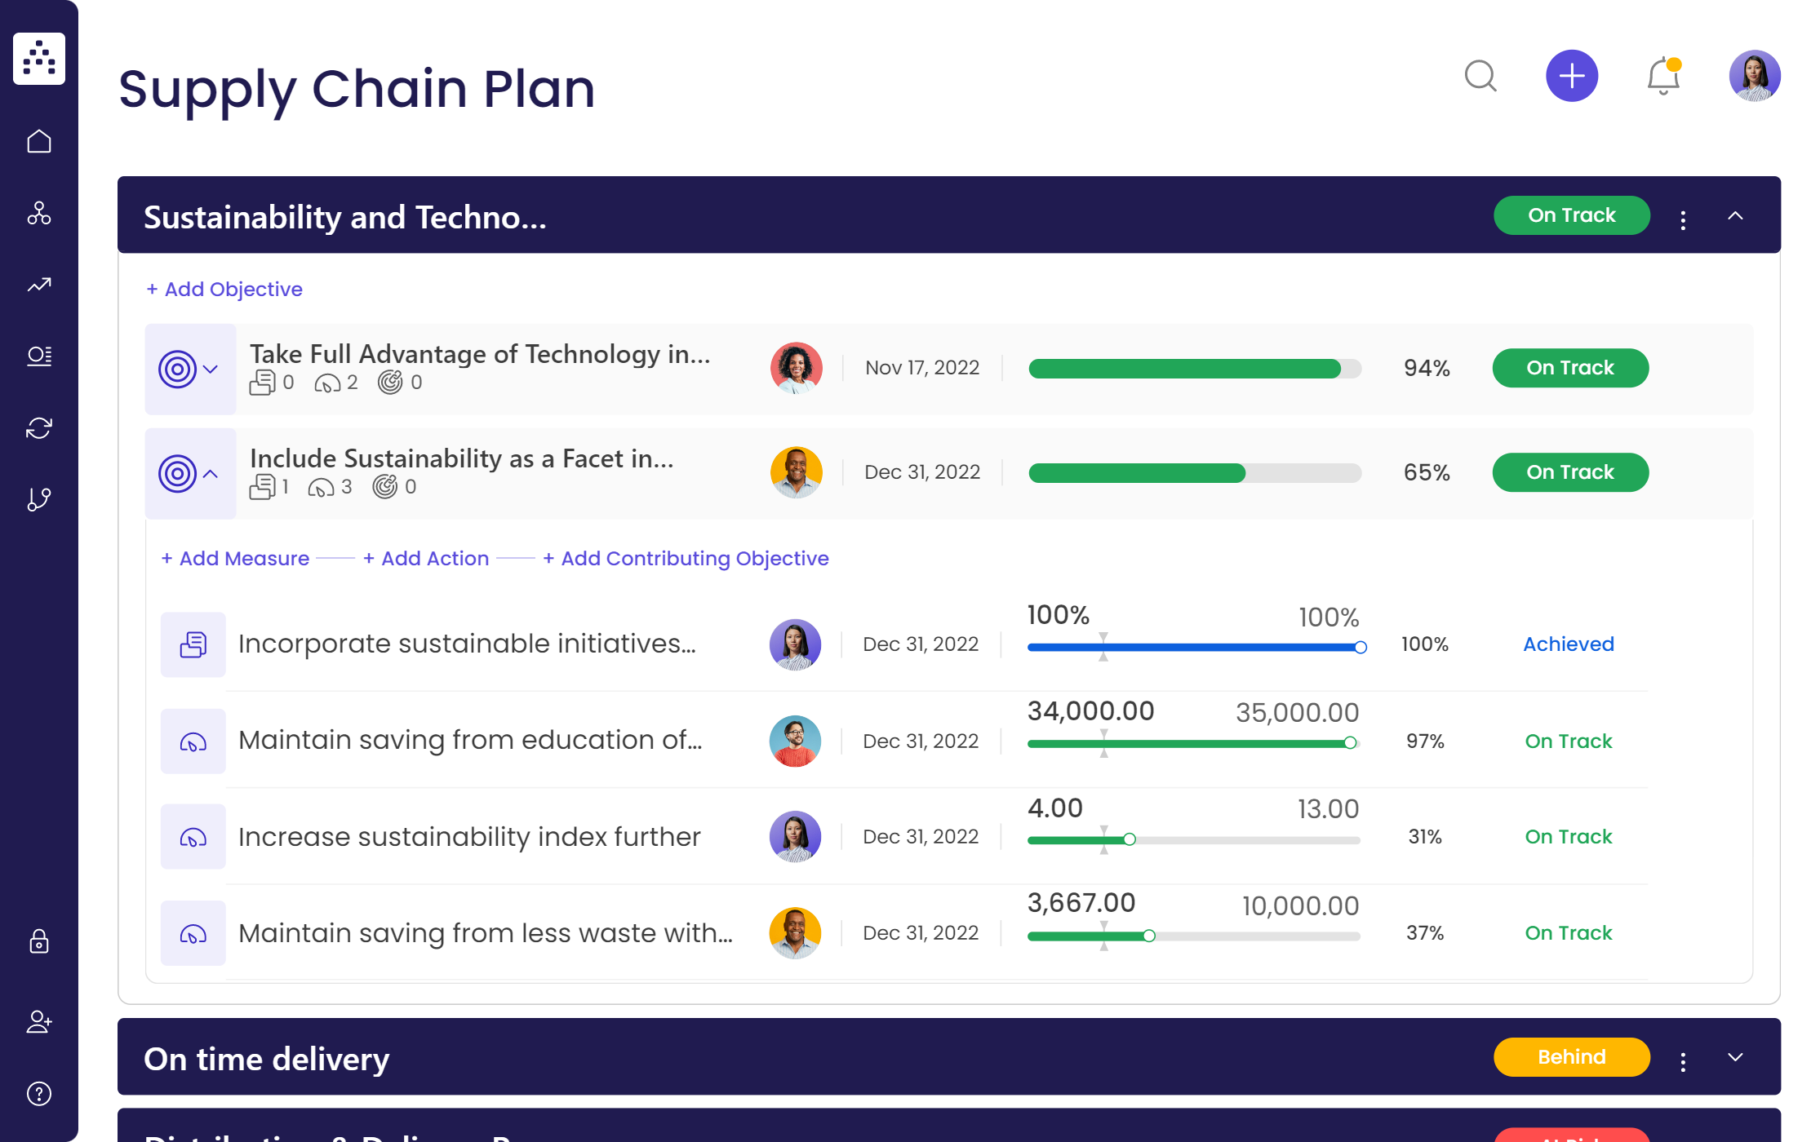Screen dimensions: 1820x1142
Task: Expand the Take Full Advantage objective
Action: [x=211, y=368]
